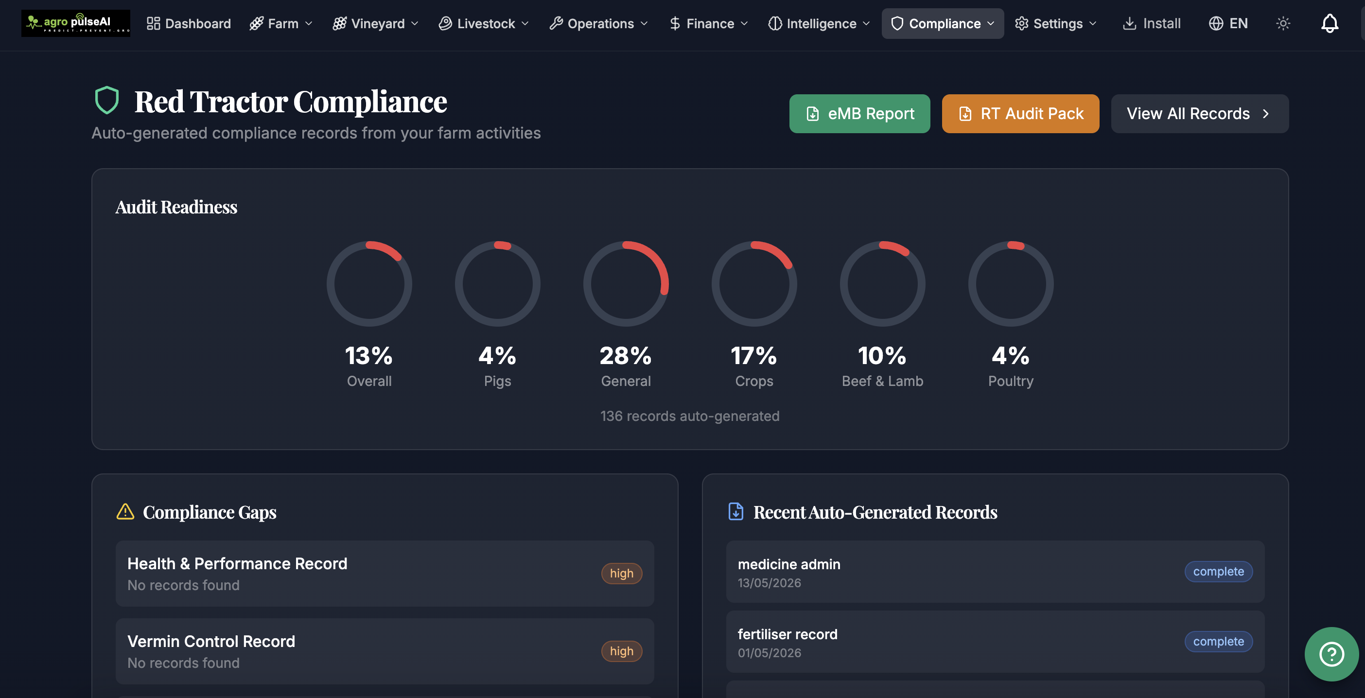The image size is (1365, 698).
Task: Open the medicine admin record row
Action: [x=995, y=572]
